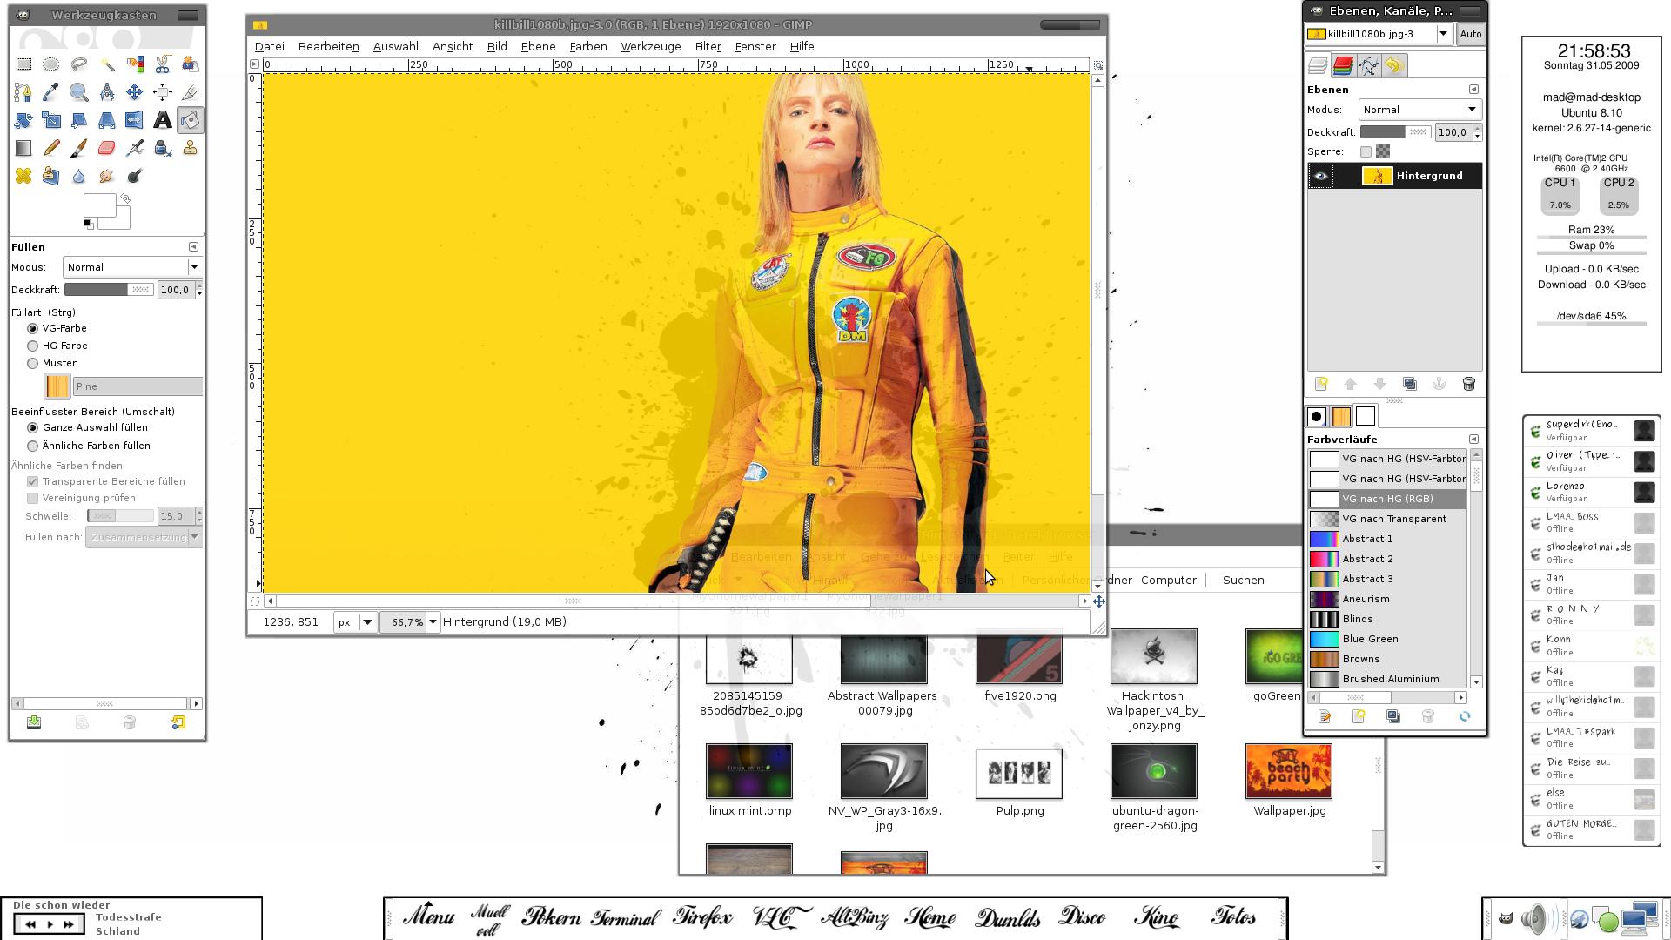Screen dimensions: 1671x940
Task: Select the Free Select lasso tool
Action: (79, 64)
